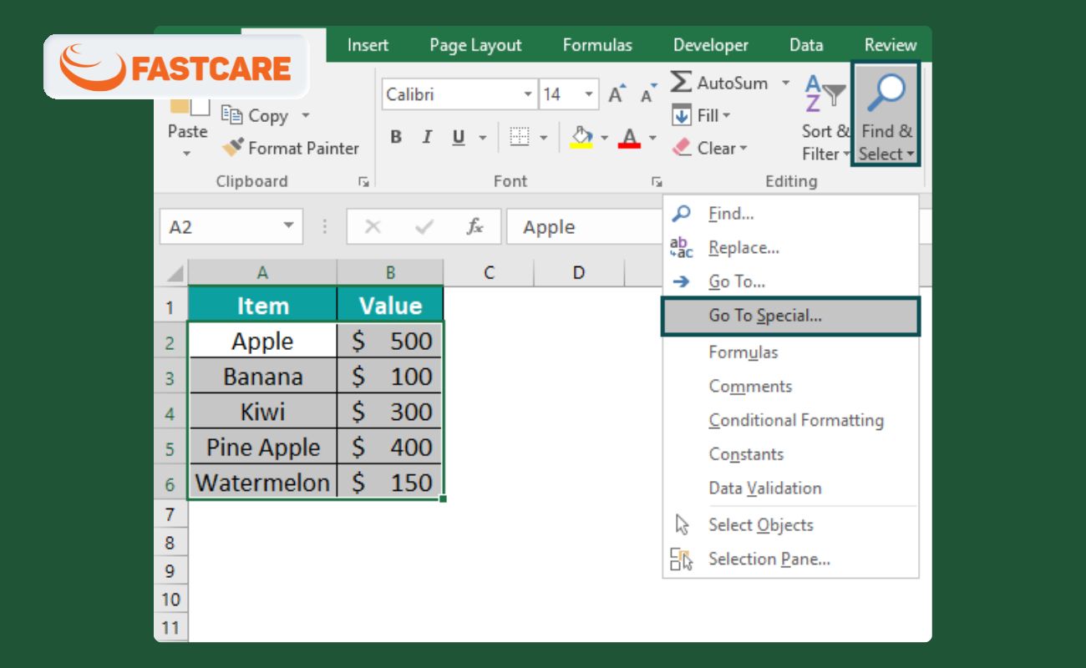Open Sort & Filter
The image size is (1086, 668).
coord(825,118)
